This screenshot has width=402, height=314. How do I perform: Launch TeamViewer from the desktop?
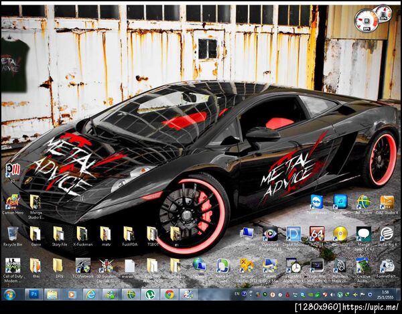tap(317, 206)
